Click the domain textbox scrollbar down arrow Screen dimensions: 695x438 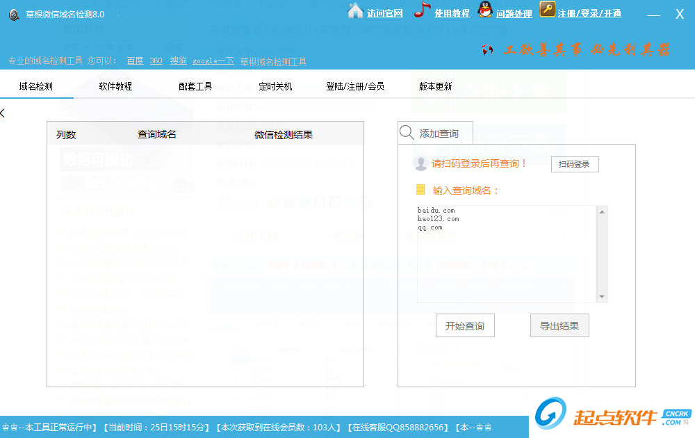(x=601, y=298)
